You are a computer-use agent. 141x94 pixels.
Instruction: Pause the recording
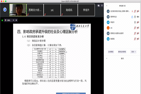point(13,20)
